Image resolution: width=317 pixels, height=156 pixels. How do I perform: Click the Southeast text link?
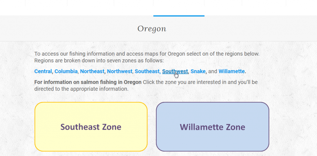point(147,71)
